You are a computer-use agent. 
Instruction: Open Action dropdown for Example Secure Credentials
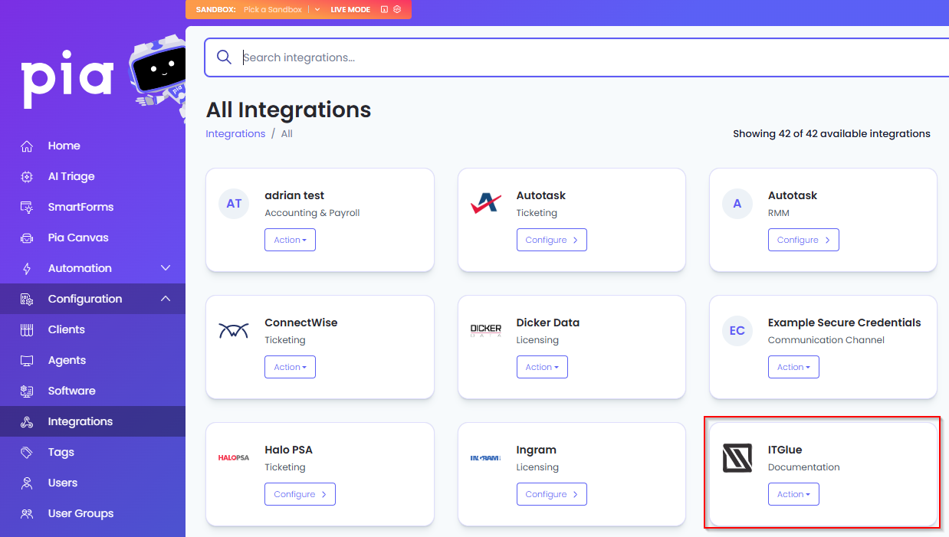[793, 367]
